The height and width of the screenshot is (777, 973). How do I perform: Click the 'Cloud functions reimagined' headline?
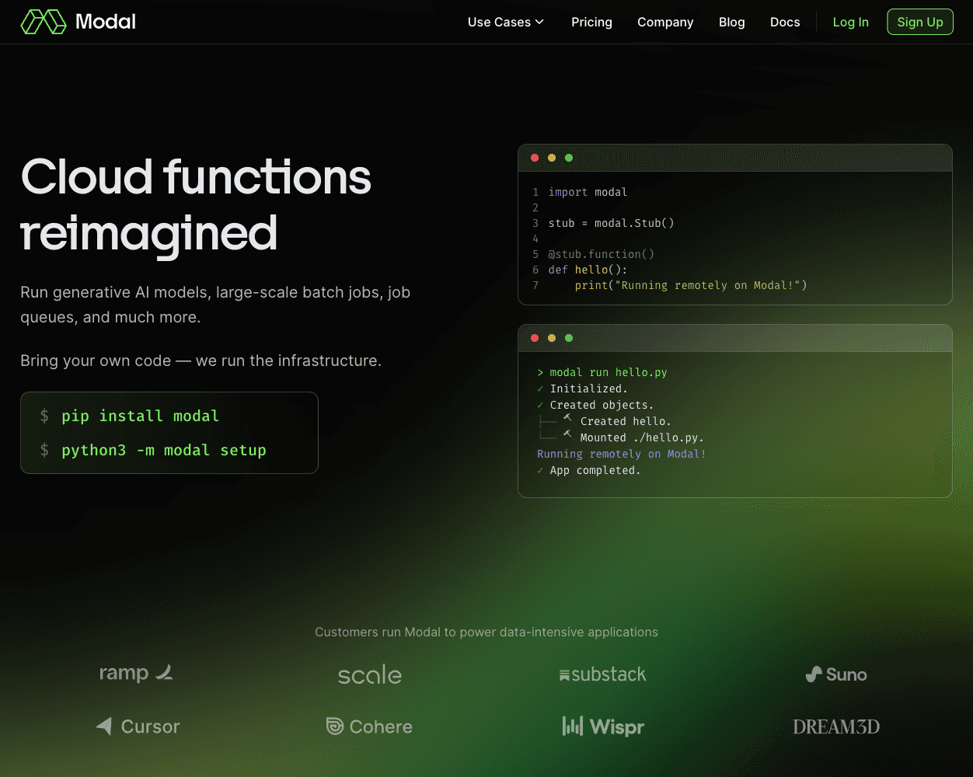click(x=196, y=204)
